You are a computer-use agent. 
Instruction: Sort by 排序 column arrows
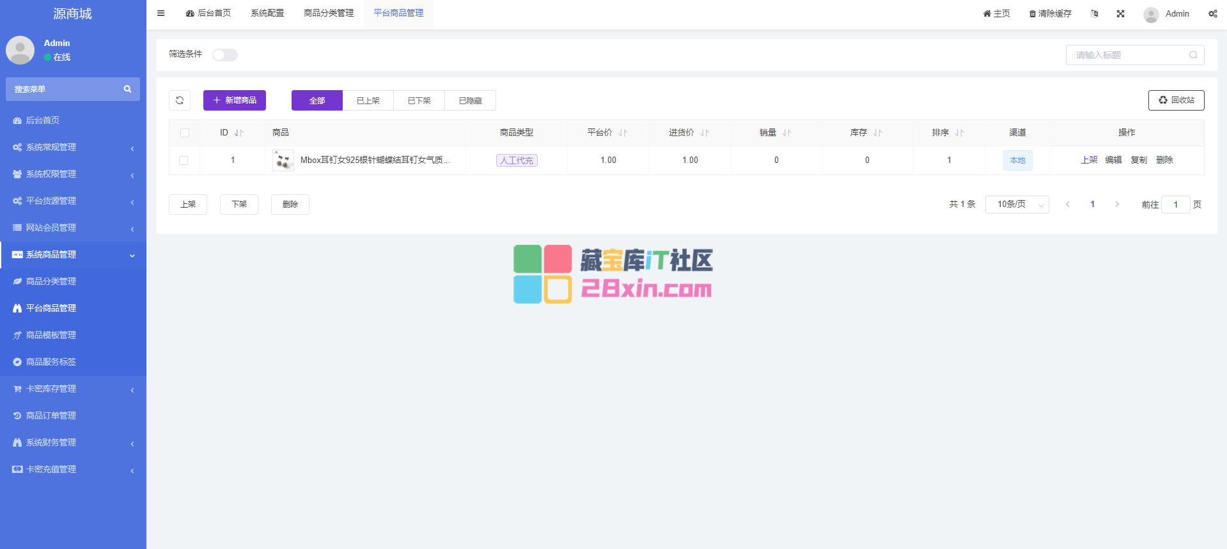tap(959, 133)
